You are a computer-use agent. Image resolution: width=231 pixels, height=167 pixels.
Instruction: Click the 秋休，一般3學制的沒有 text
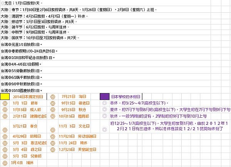[x=158, y=116]
